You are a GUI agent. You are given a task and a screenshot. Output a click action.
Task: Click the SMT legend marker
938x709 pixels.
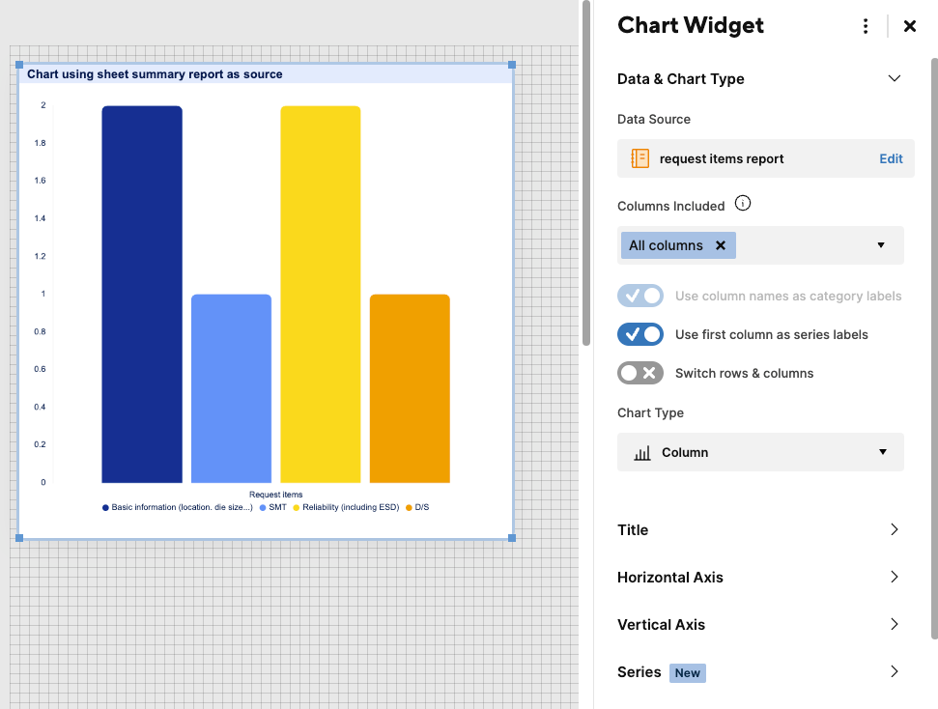click(x=263, y=507)
